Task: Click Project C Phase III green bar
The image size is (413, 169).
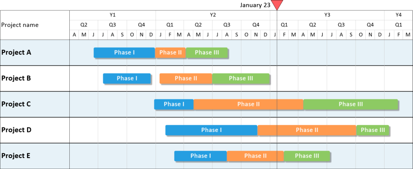Action: point(351,104)
